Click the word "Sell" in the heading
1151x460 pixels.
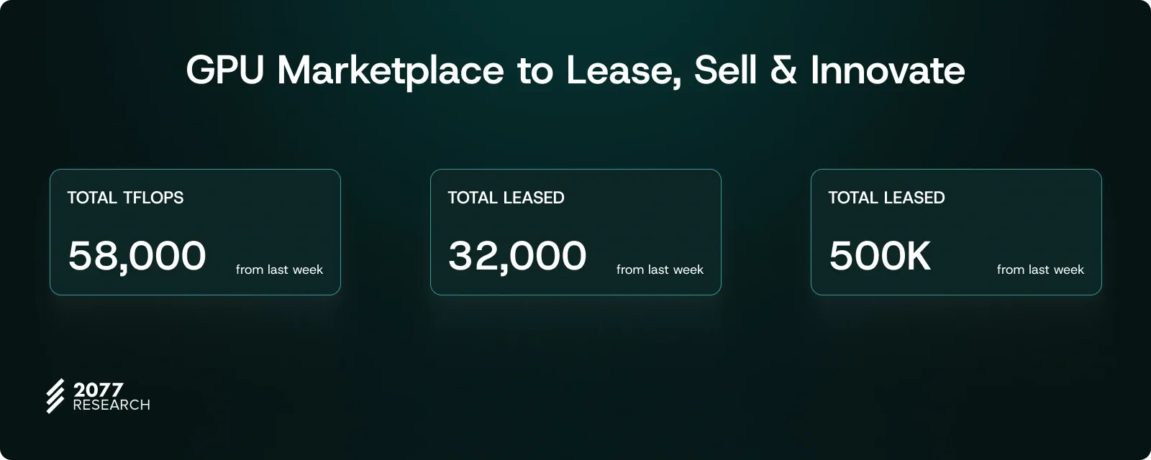[725, 70]
